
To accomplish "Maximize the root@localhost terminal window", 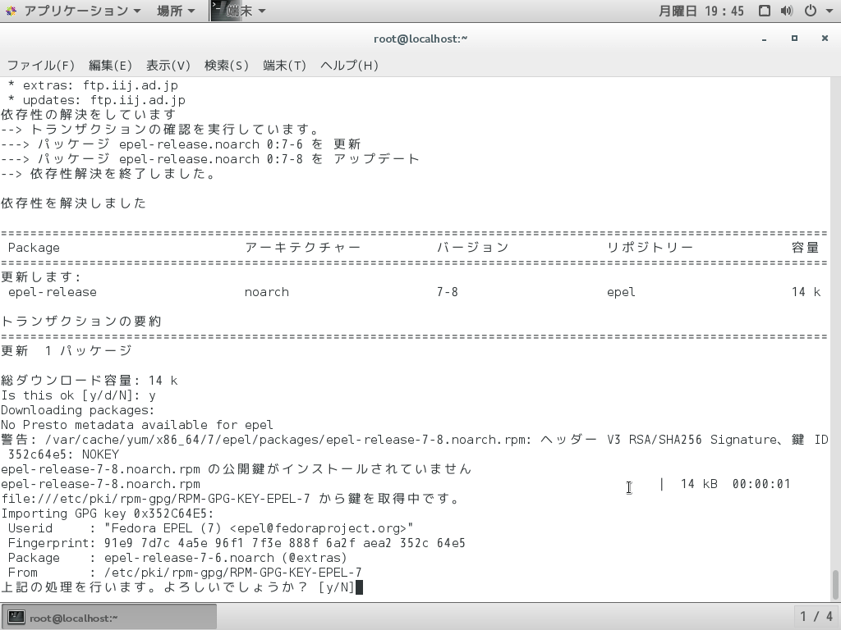I will coord(794,39).
